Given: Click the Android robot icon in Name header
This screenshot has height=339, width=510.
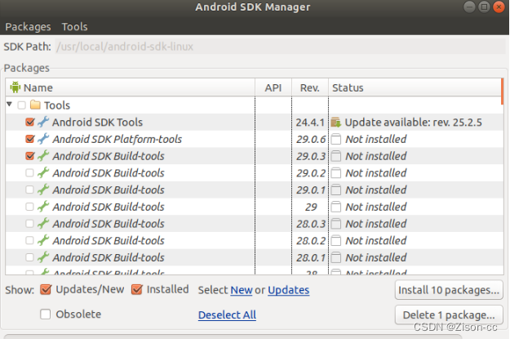Looking at the screenshot, I should point(15,87).
